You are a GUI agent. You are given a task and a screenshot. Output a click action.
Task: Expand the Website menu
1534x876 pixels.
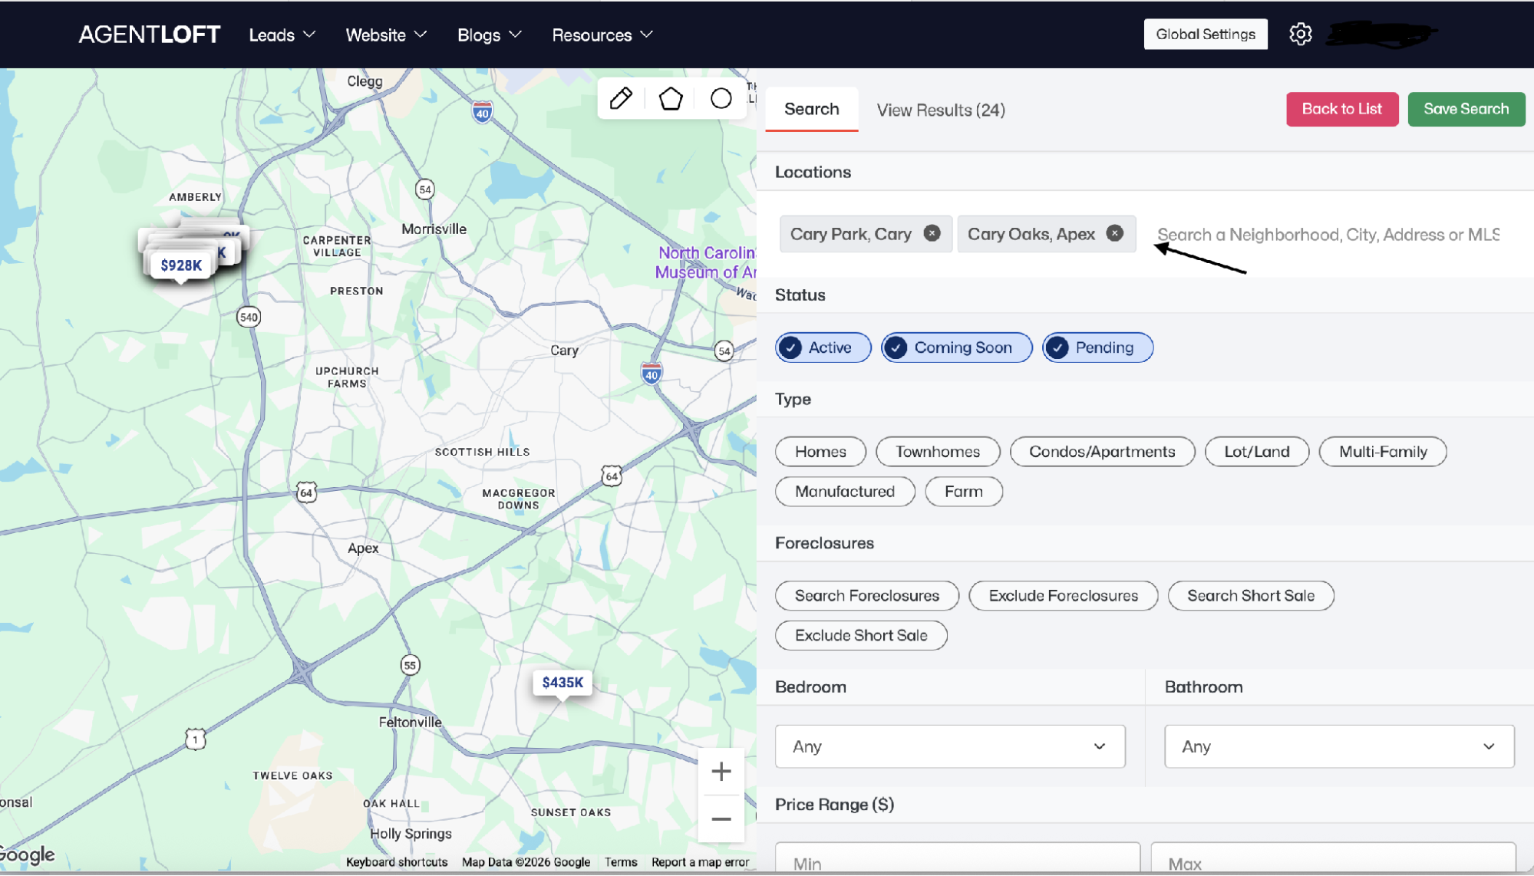click(x=386, y=35)
